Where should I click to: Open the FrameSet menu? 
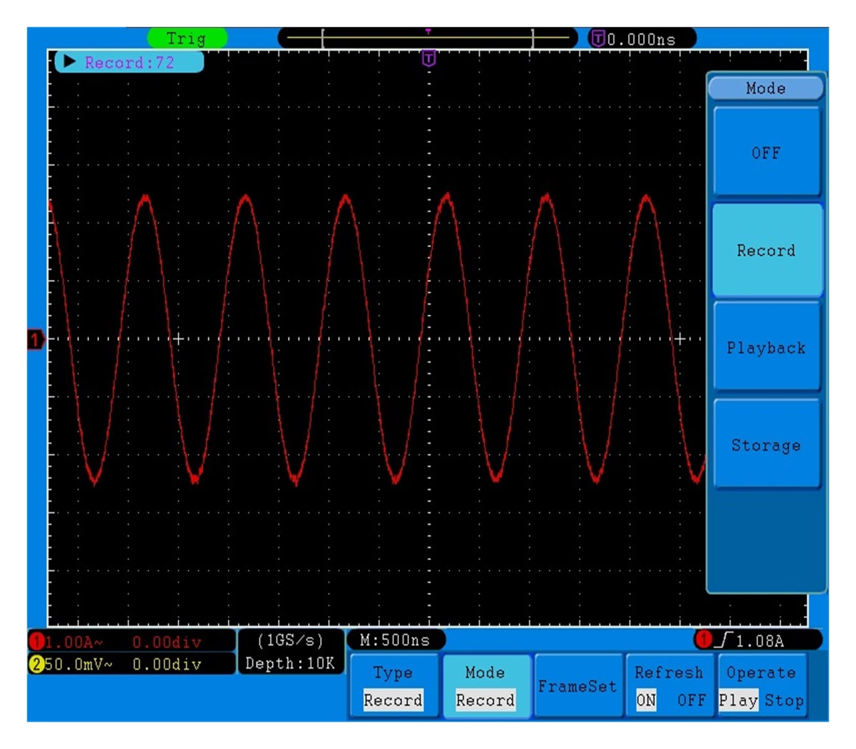point(577,686)
